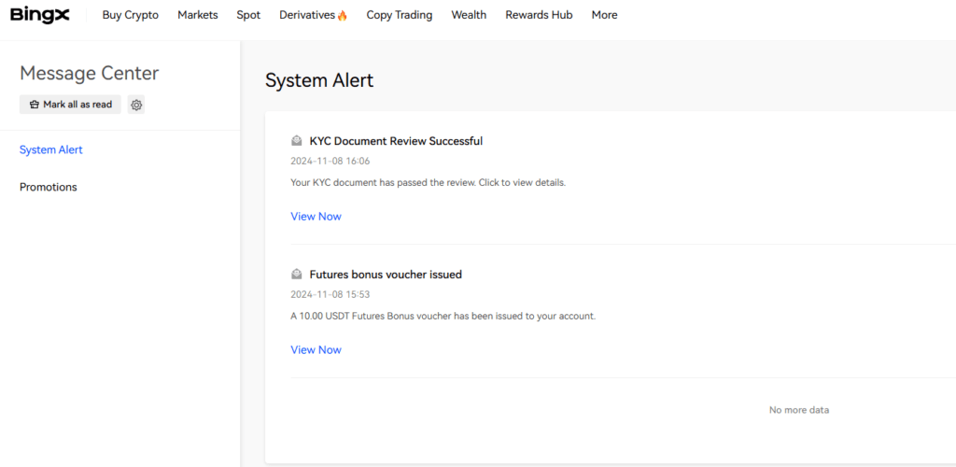Click the KYC document passed review description
The image size is (956, 467).
coord(429,183)
